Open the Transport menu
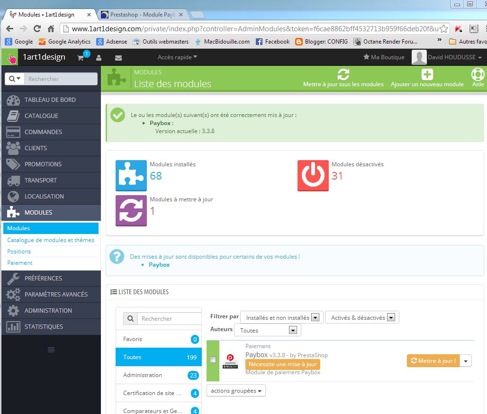Viewport: 487px width, 414px height. (51, 180)
